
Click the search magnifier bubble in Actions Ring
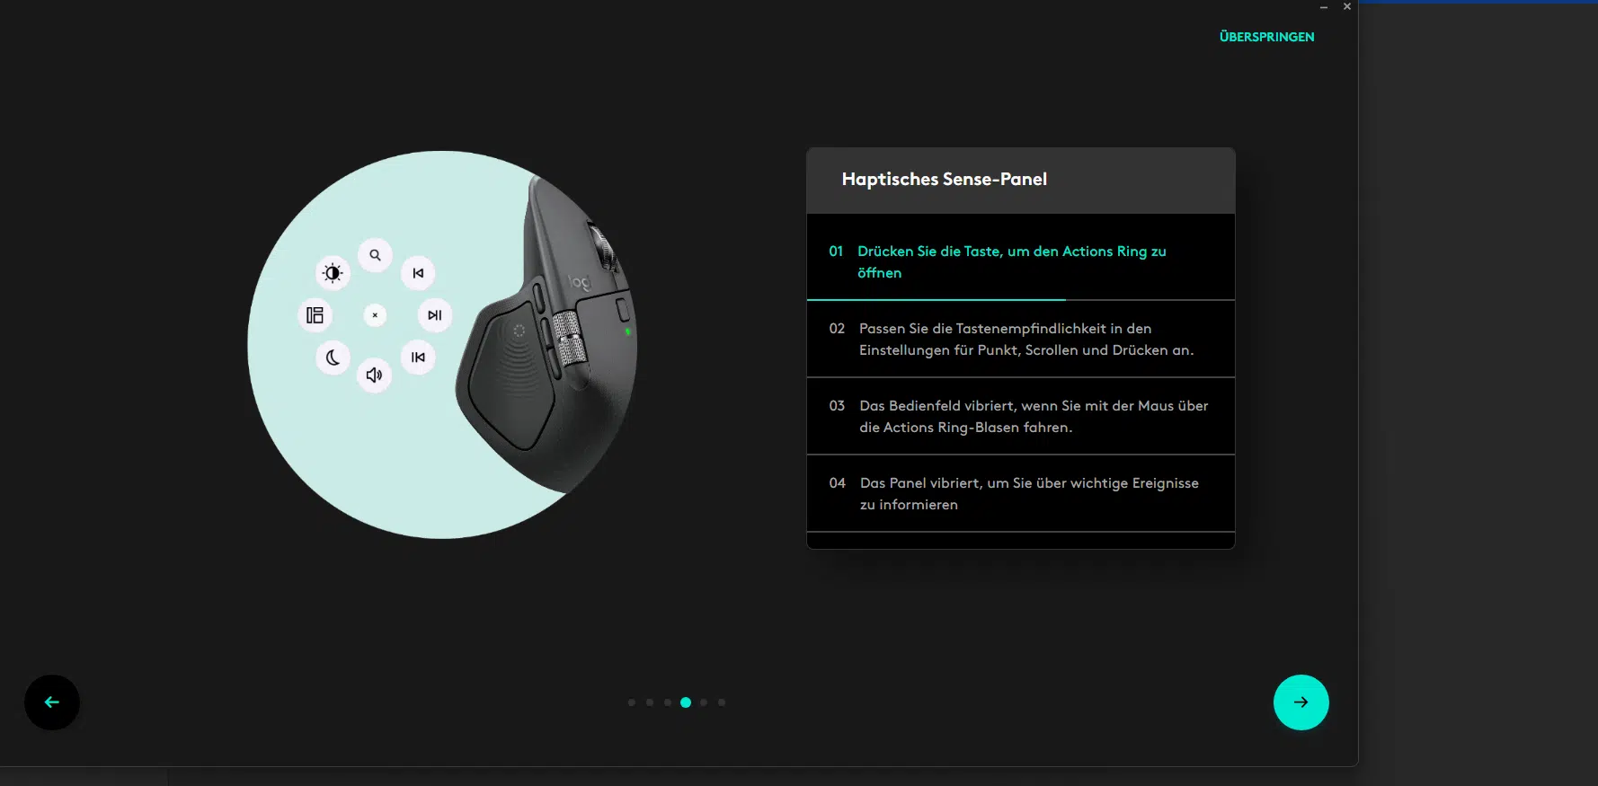coord(375,255)
